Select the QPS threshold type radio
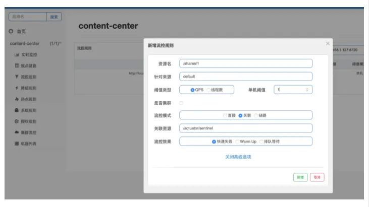The image size is (369, 207). pos(192,90)
